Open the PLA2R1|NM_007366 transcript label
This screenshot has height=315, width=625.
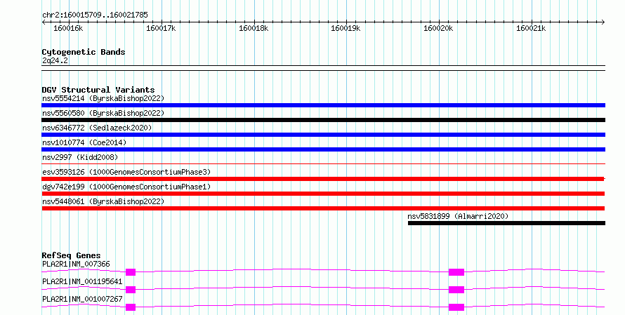click(76, 264)
